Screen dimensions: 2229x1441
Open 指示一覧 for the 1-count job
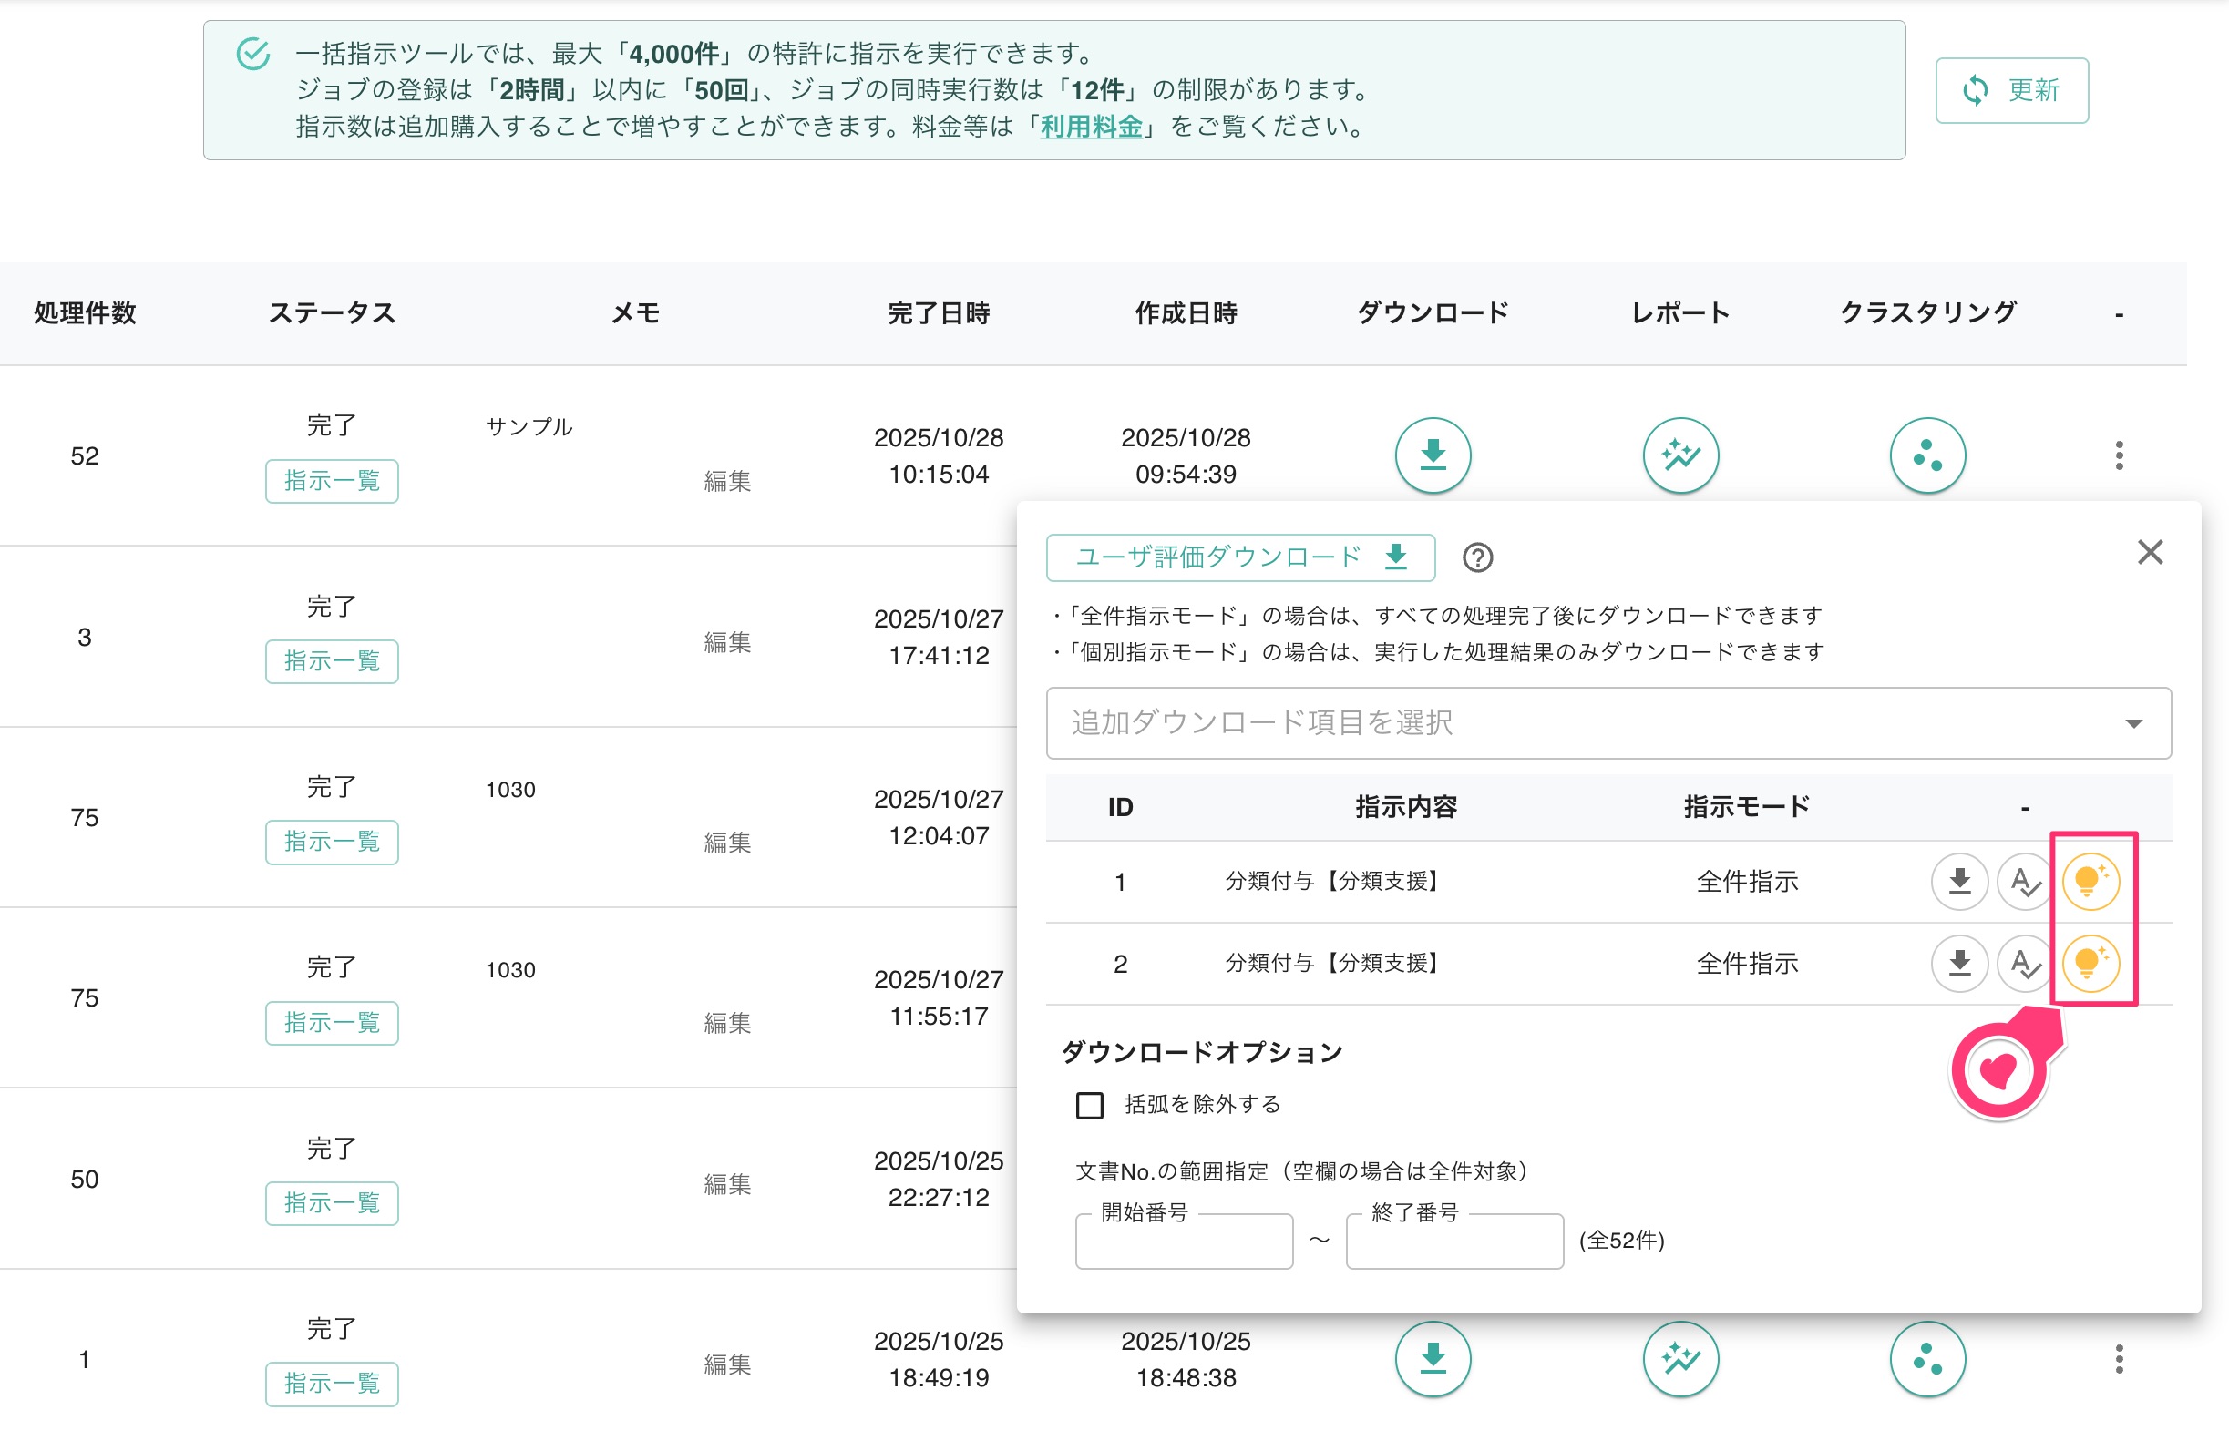point(332,1384)
